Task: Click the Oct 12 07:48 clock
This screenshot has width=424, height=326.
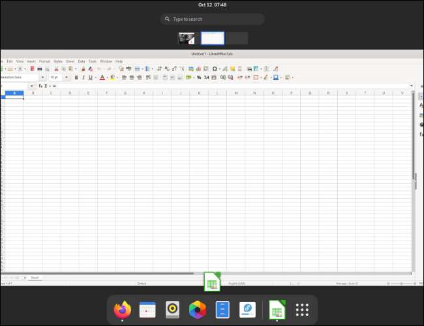Action: coord(212,5)
